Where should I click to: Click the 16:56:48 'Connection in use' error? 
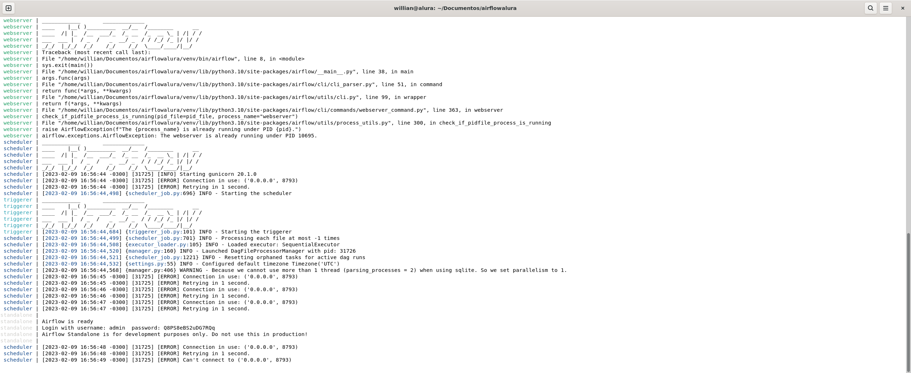point(170,347)
